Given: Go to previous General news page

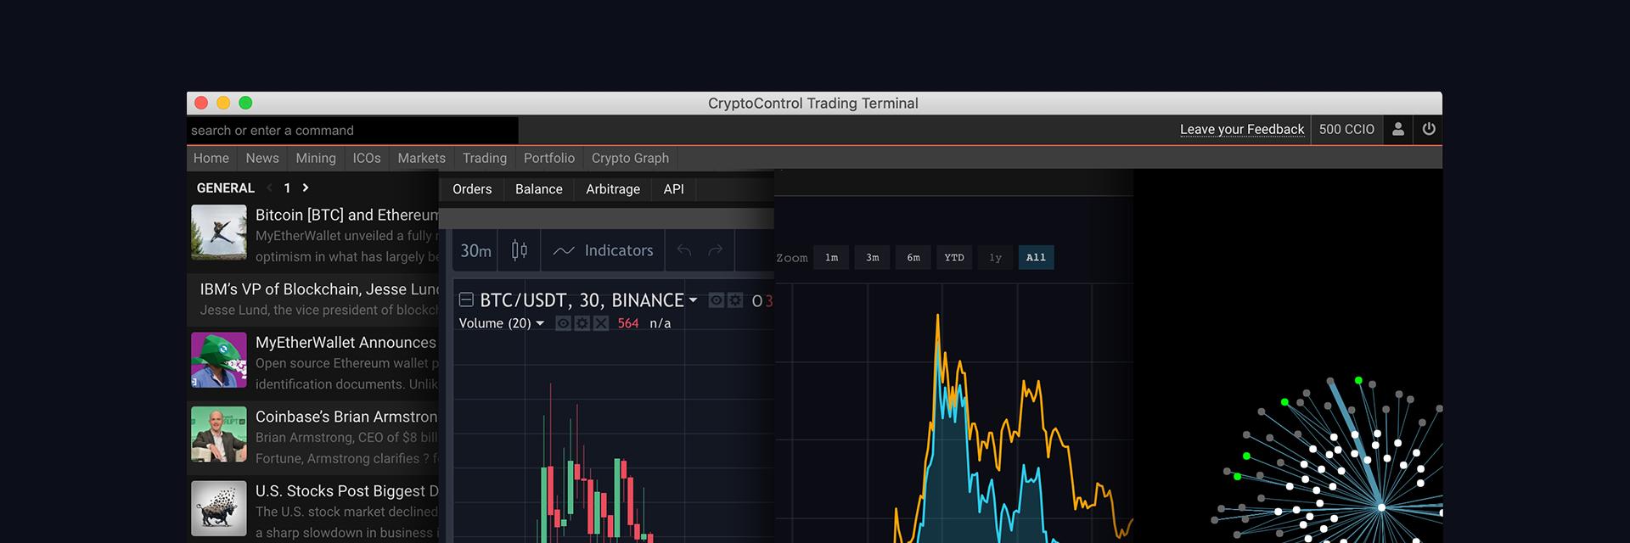Looking at the screenshot, I should [x=269, y=188].
